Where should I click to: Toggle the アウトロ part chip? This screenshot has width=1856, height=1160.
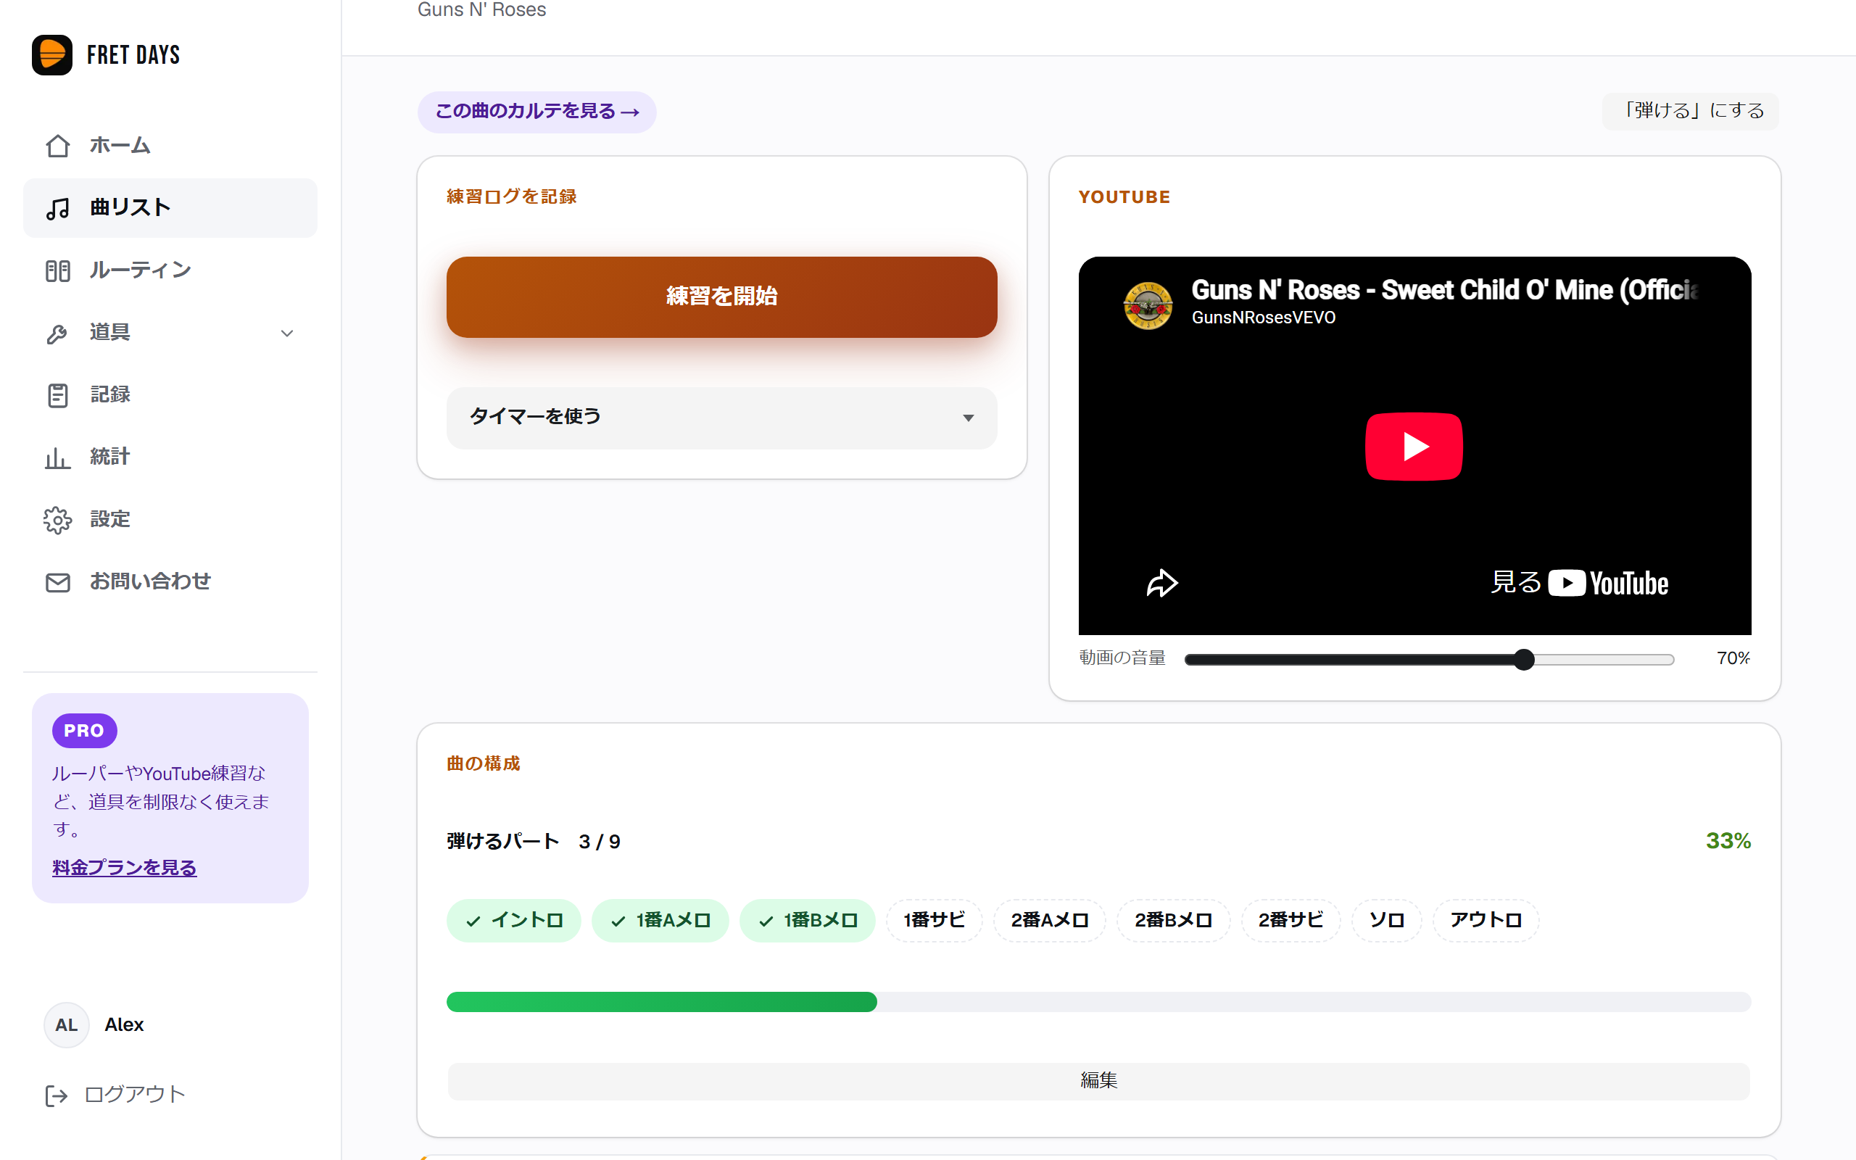pyautogui.click(x=1486, y=920)
